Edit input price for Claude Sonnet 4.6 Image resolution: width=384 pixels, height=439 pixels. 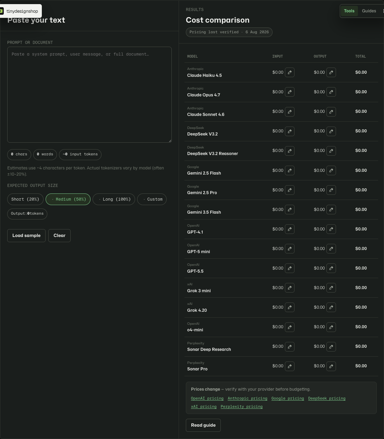[x=290, y=111]
